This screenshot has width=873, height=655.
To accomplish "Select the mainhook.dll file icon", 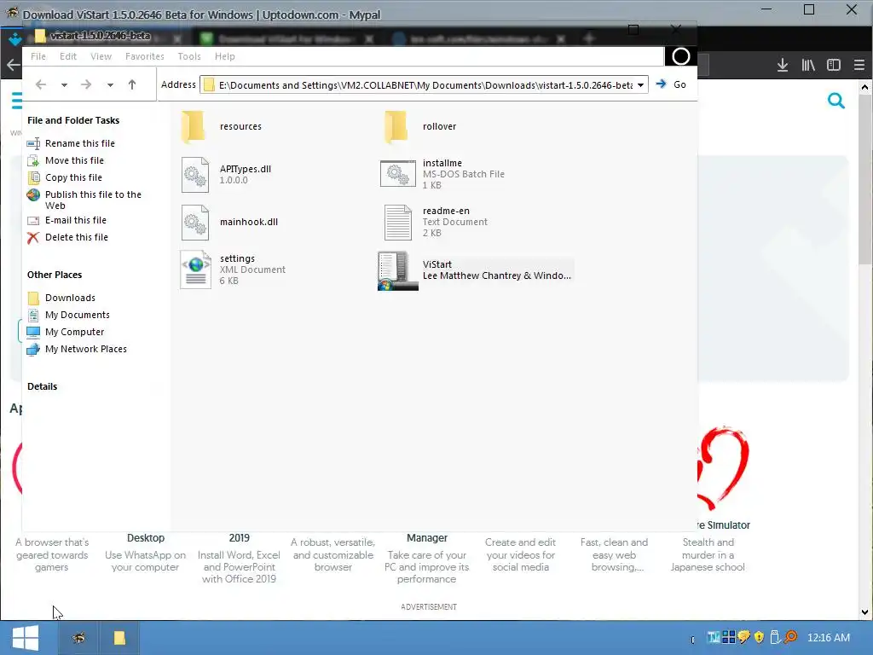I will [195, 223].
